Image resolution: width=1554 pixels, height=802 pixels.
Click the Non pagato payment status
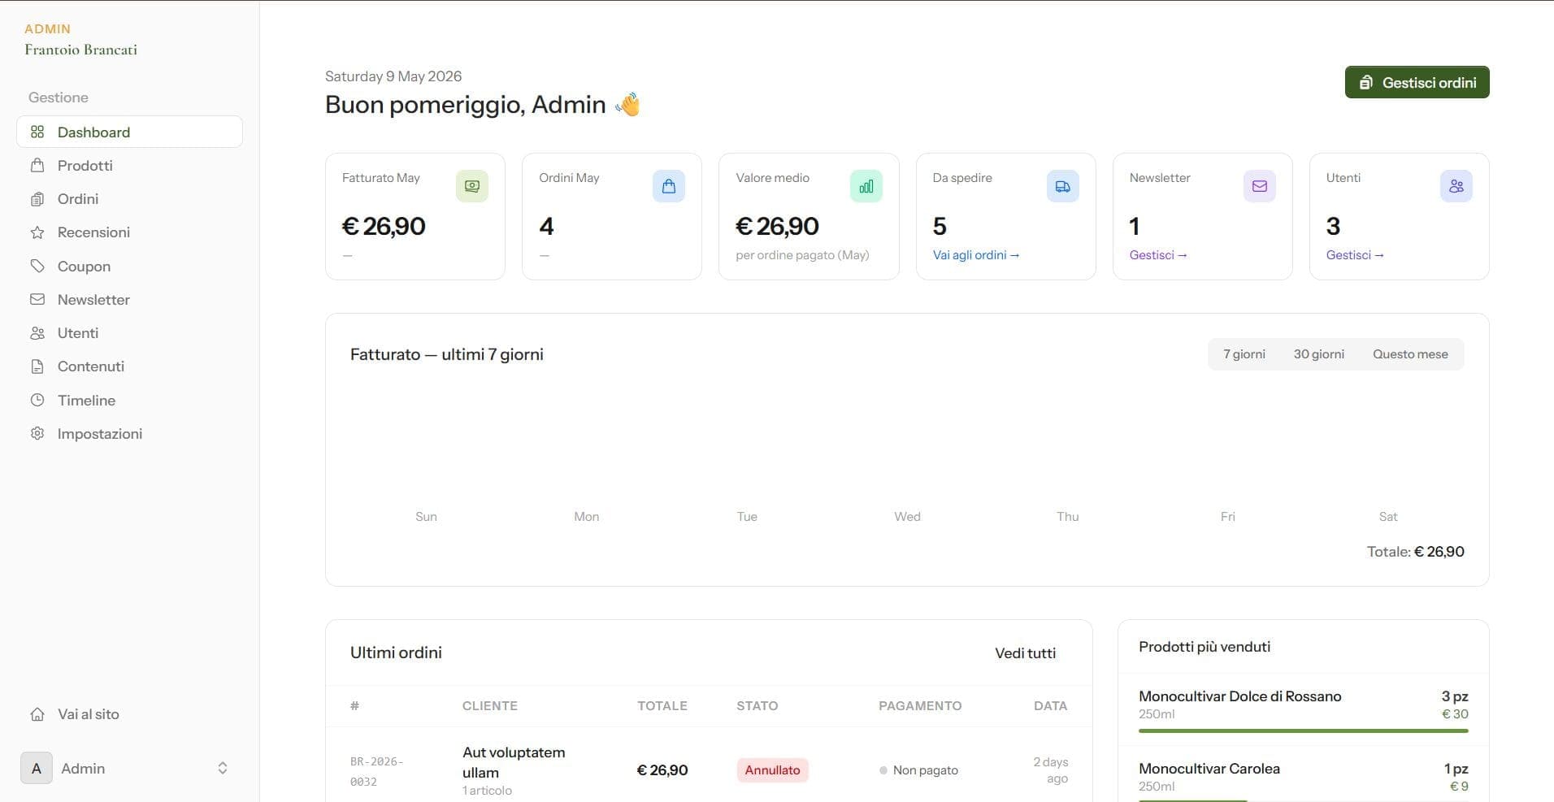(918, 769)
